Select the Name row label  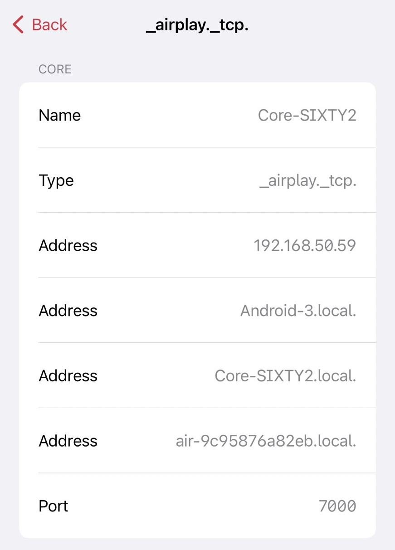[x=59, y=115]
